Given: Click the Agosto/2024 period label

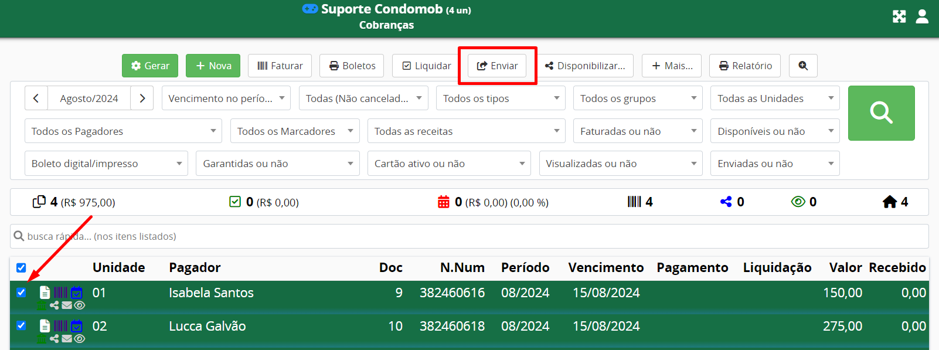Looking at the screenshot, I should click(89, 98).
